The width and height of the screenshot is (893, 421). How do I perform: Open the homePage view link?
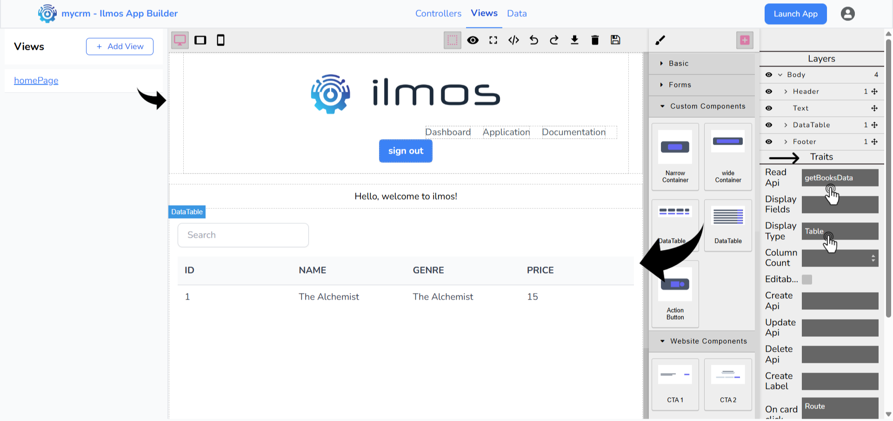[x=36, y=80]
